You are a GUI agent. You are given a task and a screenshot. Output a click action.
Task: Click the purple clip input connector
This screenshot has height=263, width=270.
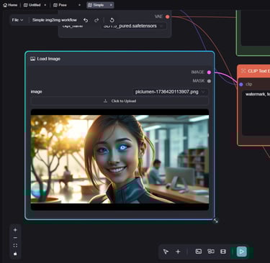click(x=241, y=84)
